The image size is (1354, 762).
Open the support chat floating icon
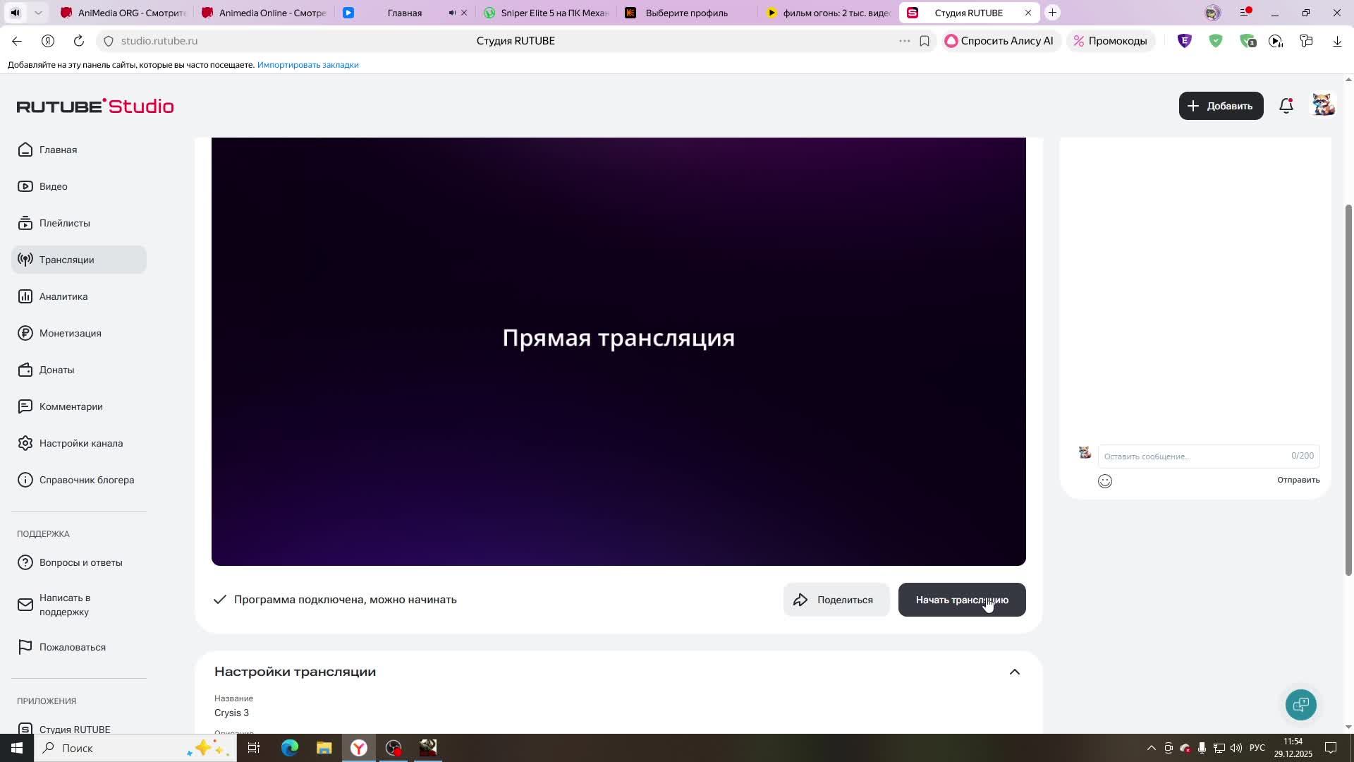click(1300, 704)
